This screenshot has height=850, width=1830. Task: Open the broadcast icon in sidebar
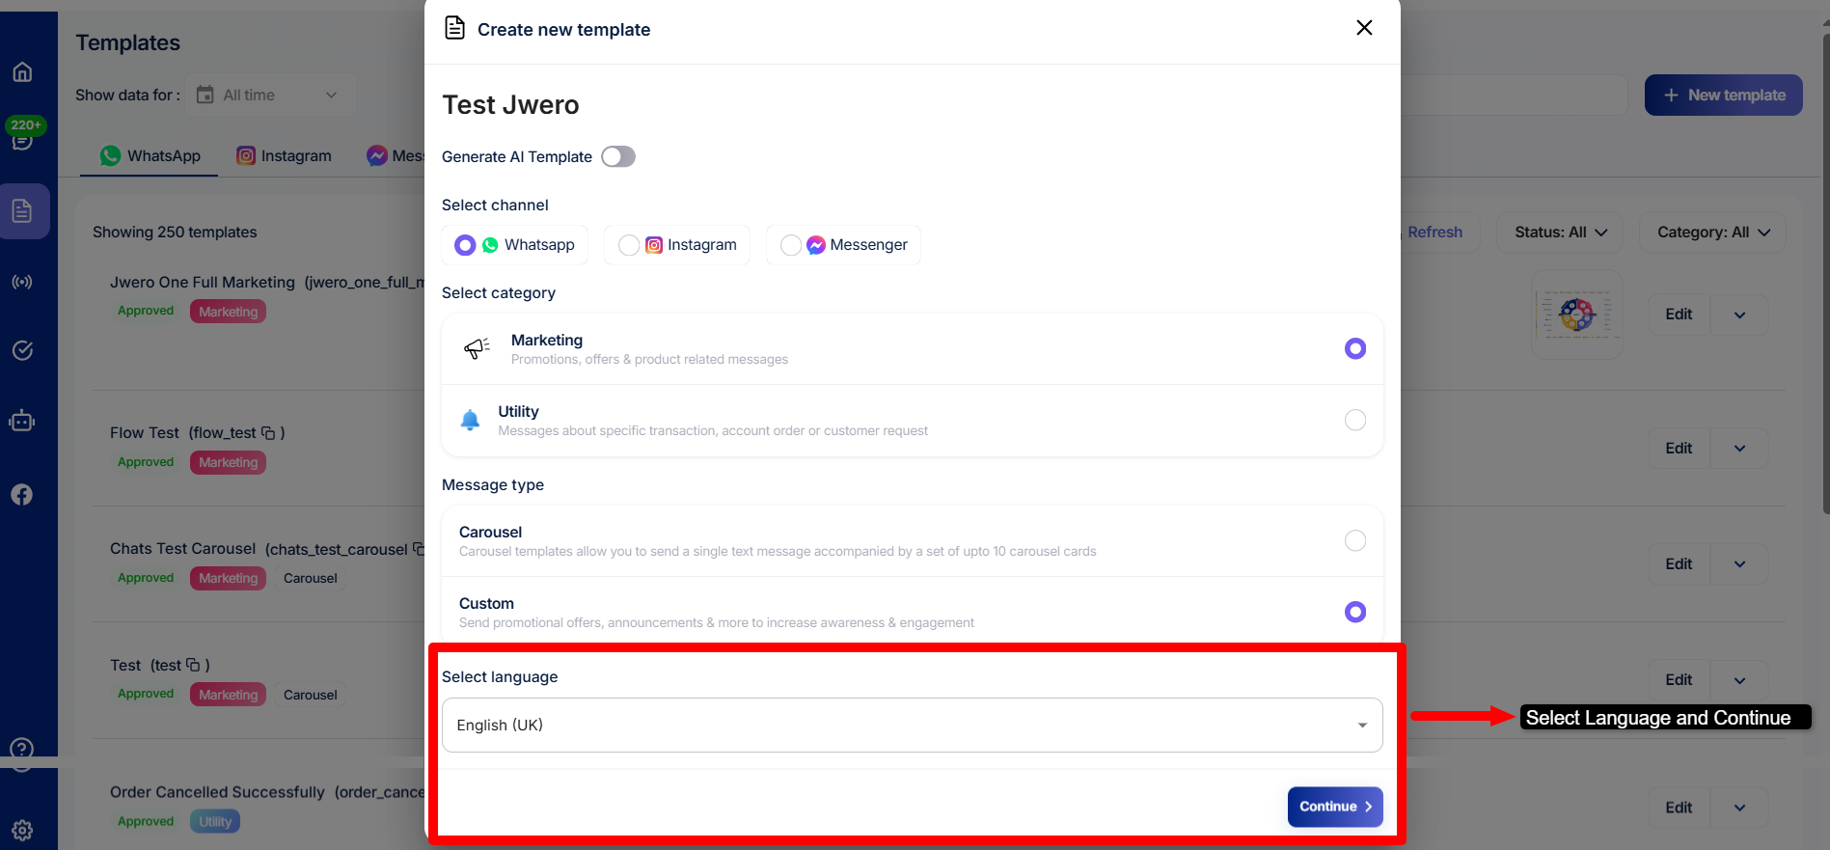click(x=22, y=282)
